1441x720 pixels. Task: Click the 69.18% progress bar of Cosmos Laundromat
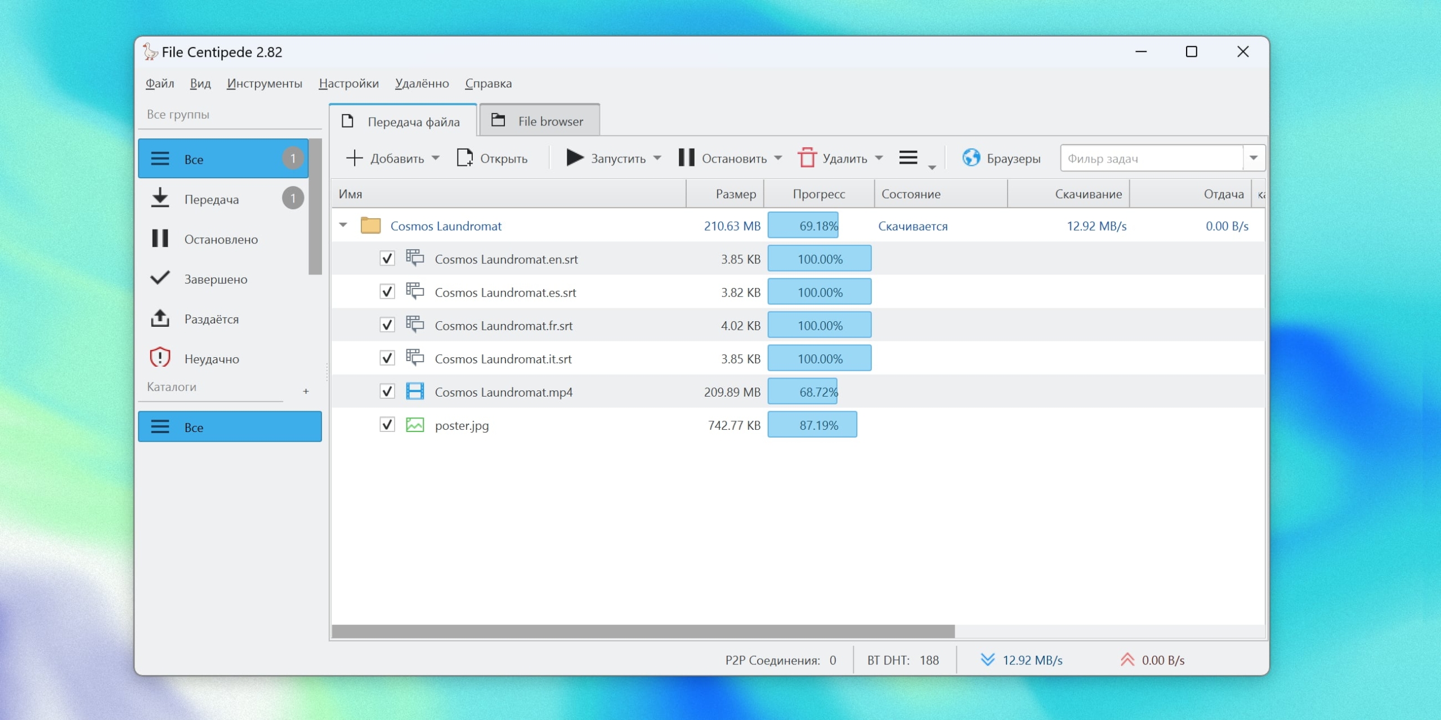803,225
